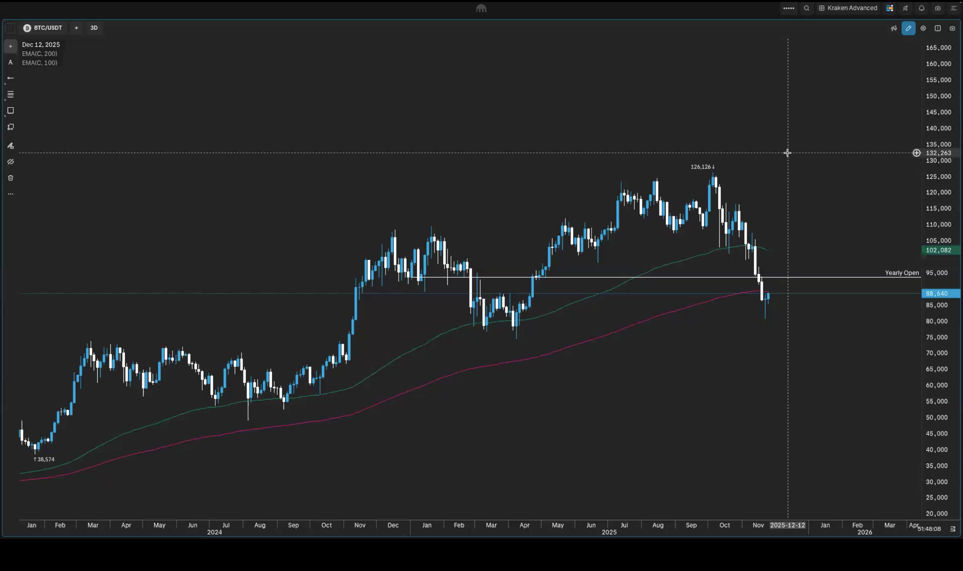Delete all drawings with trash icon
The height and width of the screenshot is (571, 963).
coord(10,178)
